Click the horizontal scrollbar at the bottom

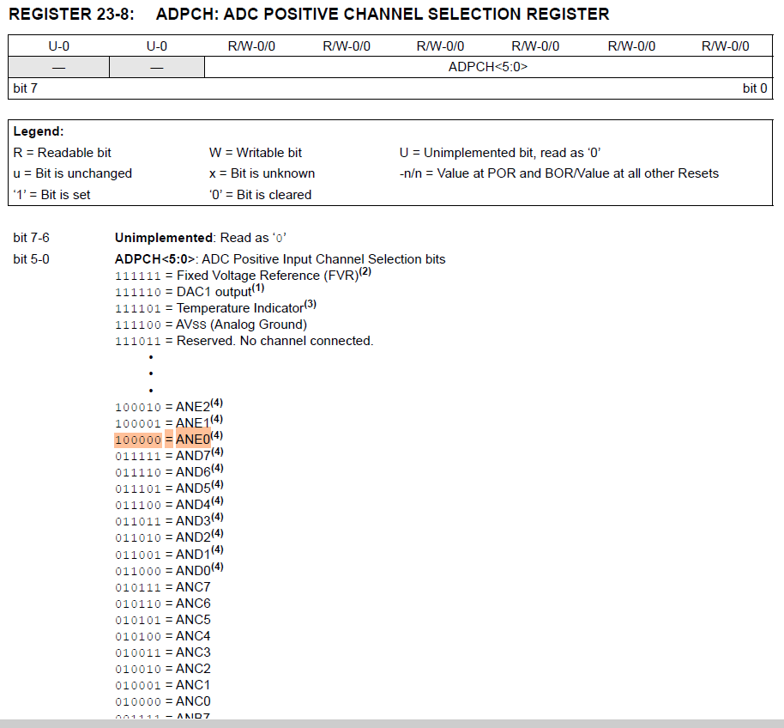tap(392, 723)
